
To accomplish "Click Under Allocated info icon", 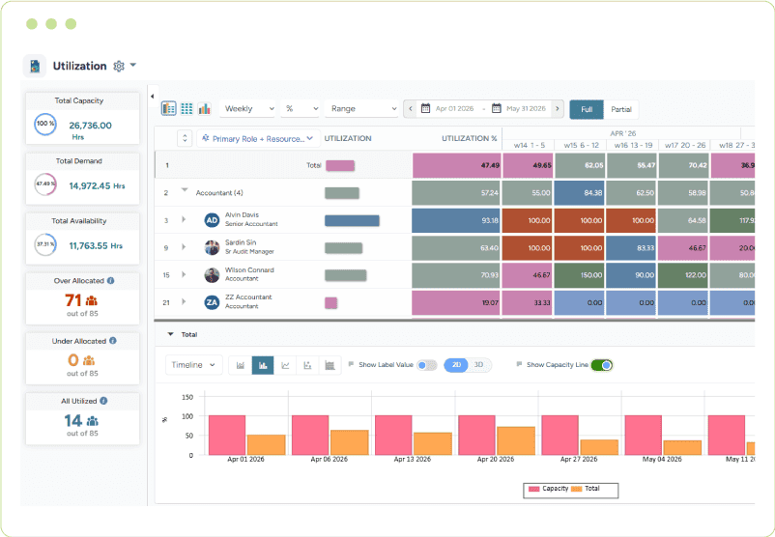I will [x=113, y=341].
